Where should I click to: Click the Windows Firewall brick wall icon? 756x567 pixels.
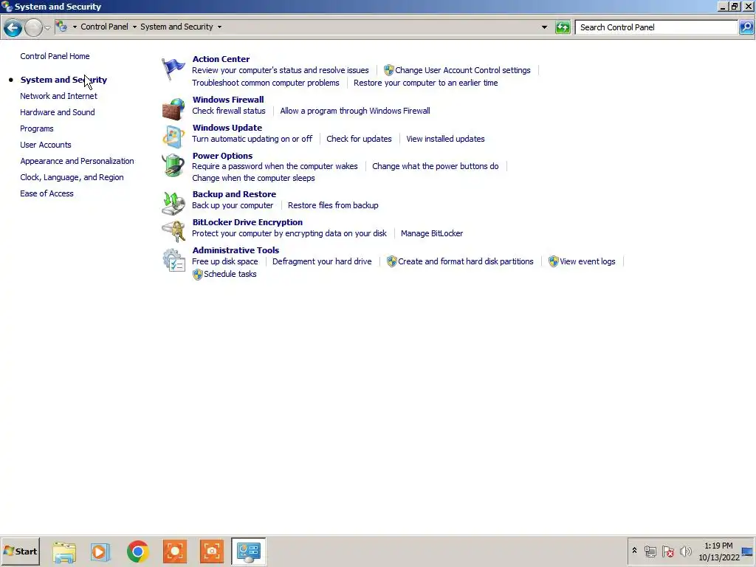coord(173,109)
